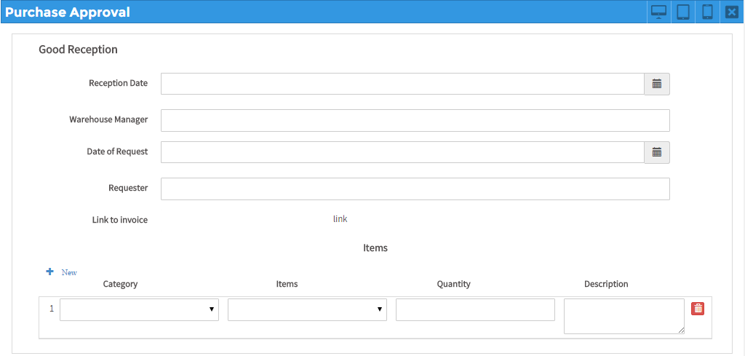Focus the Requester text field
745x356 pixels.
point(415,189)
